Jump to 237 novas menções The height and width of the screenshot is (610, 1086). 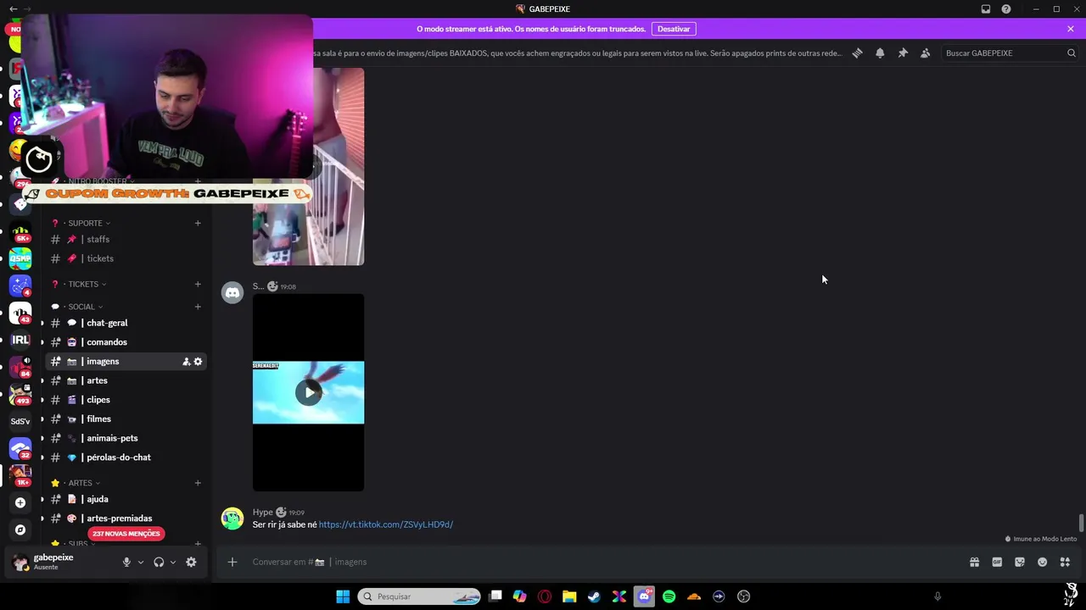(x=126, y=534)
